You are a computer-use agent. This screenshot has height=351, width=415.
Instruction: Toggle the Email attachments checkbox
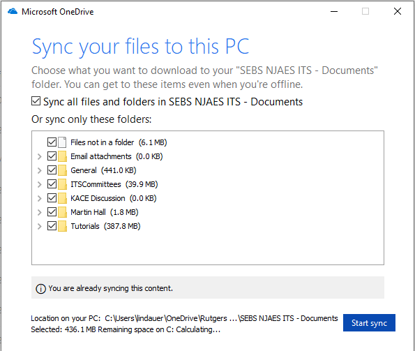pos(52,156)
